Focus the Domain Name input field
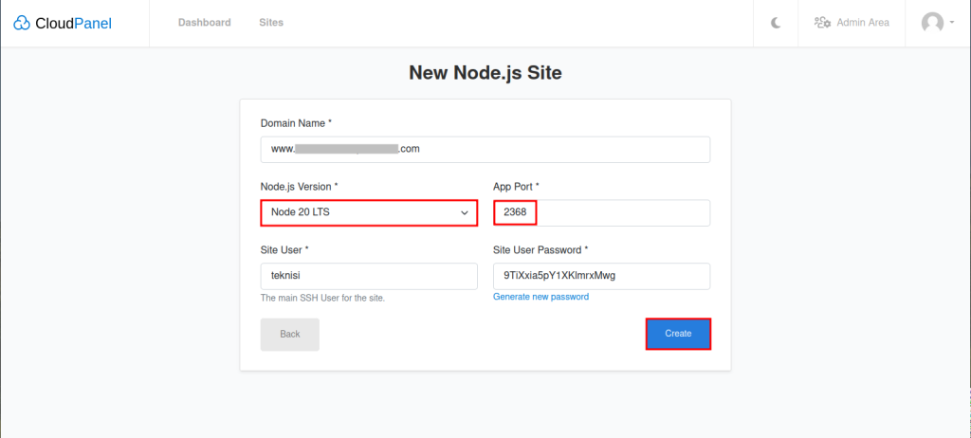This screenshot has width=971, height=438. point(485,149)
